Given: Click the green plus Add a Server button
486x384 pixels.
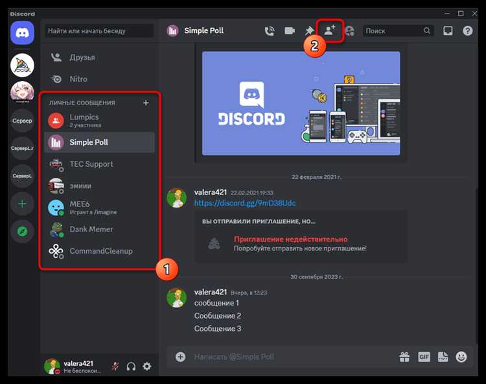Looking at the screenshot, I should pos(22,204).
